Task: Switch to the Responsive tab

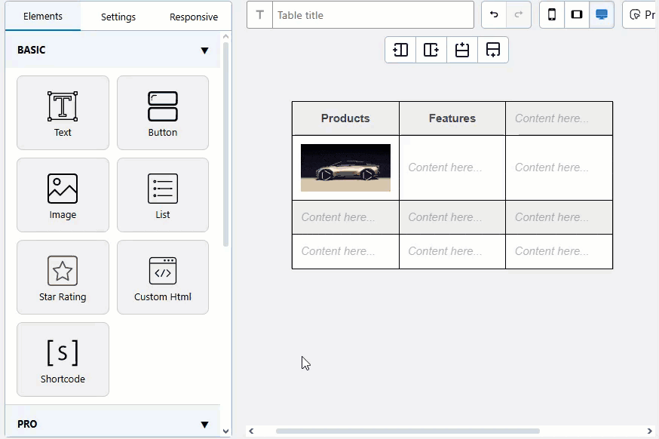Action: pyautogui.click(x=194, y=17)
